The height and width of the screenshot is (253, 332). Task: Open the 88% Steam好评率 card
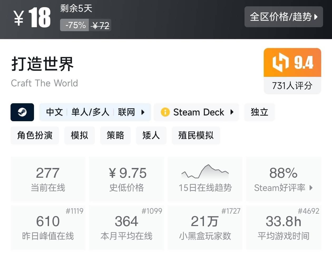point(284,179)
